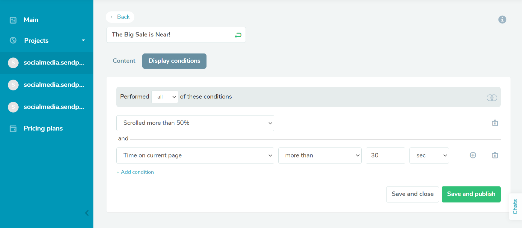Viewport: 522px width, 228px height.
Task: Click the time value field showing 30
Action: tap(385, 156)
